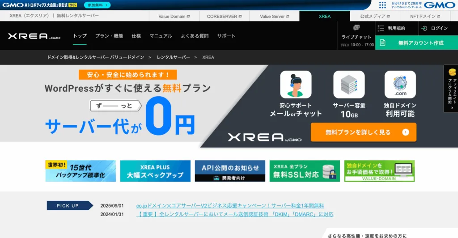Click the external link icon beside 公式メディア

tap(388, 17)
